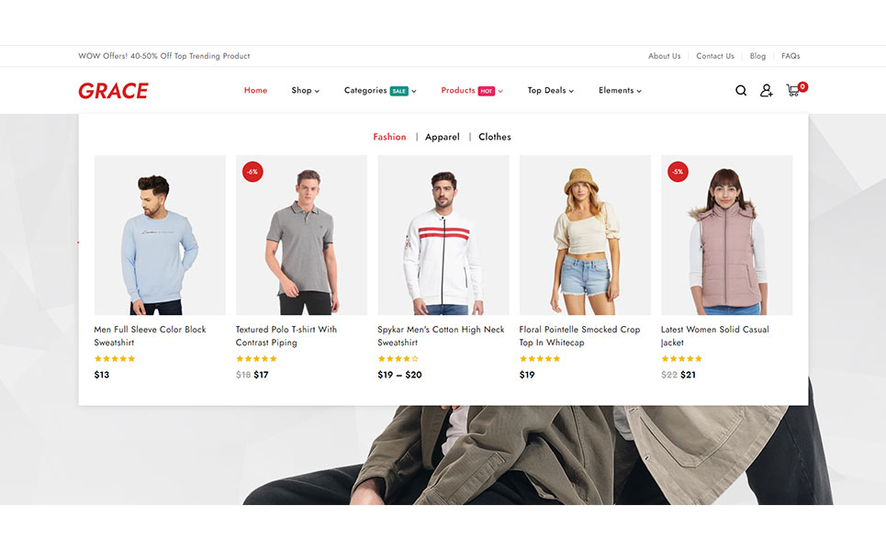The width and height of the screenshot is (886, 551).
Task: Expand the Elements dropdown menu
Action: click(620, 91)
